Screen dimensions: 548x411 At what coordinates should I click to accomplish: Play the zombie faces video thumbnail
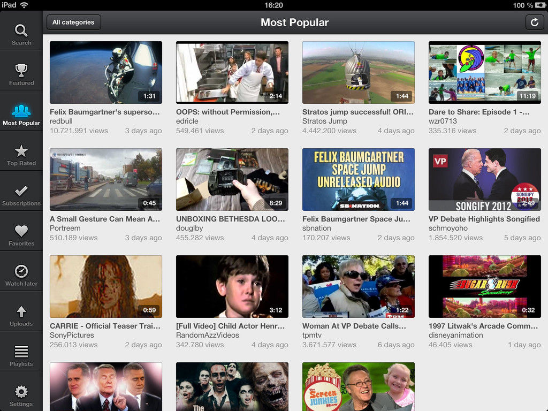click(x=232, y=386)
